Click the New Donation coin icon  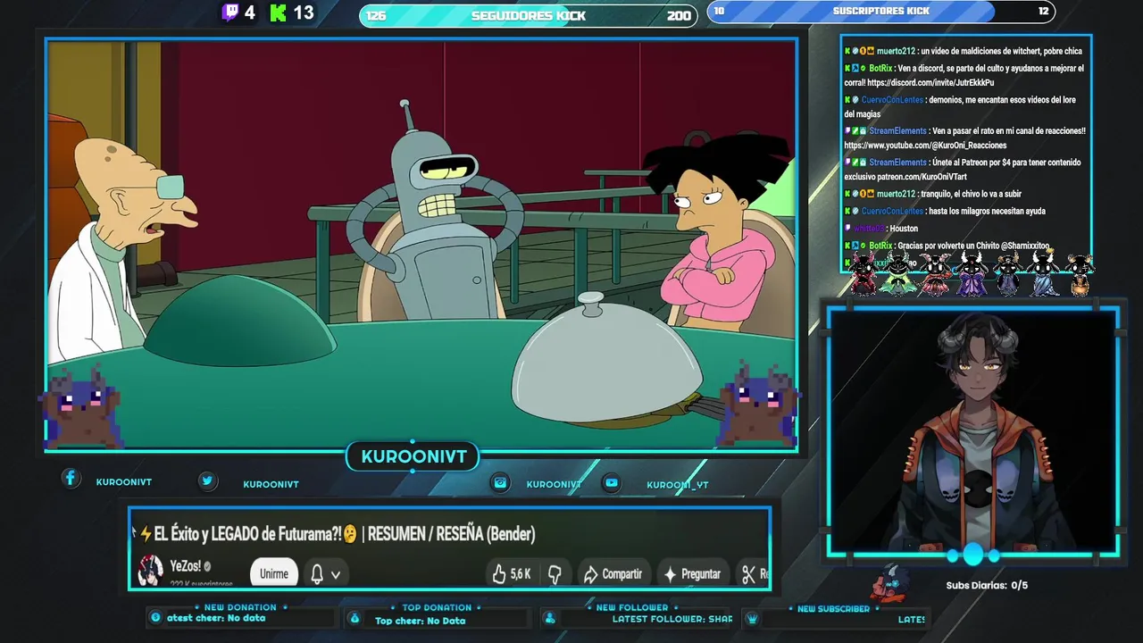[156, 617]
